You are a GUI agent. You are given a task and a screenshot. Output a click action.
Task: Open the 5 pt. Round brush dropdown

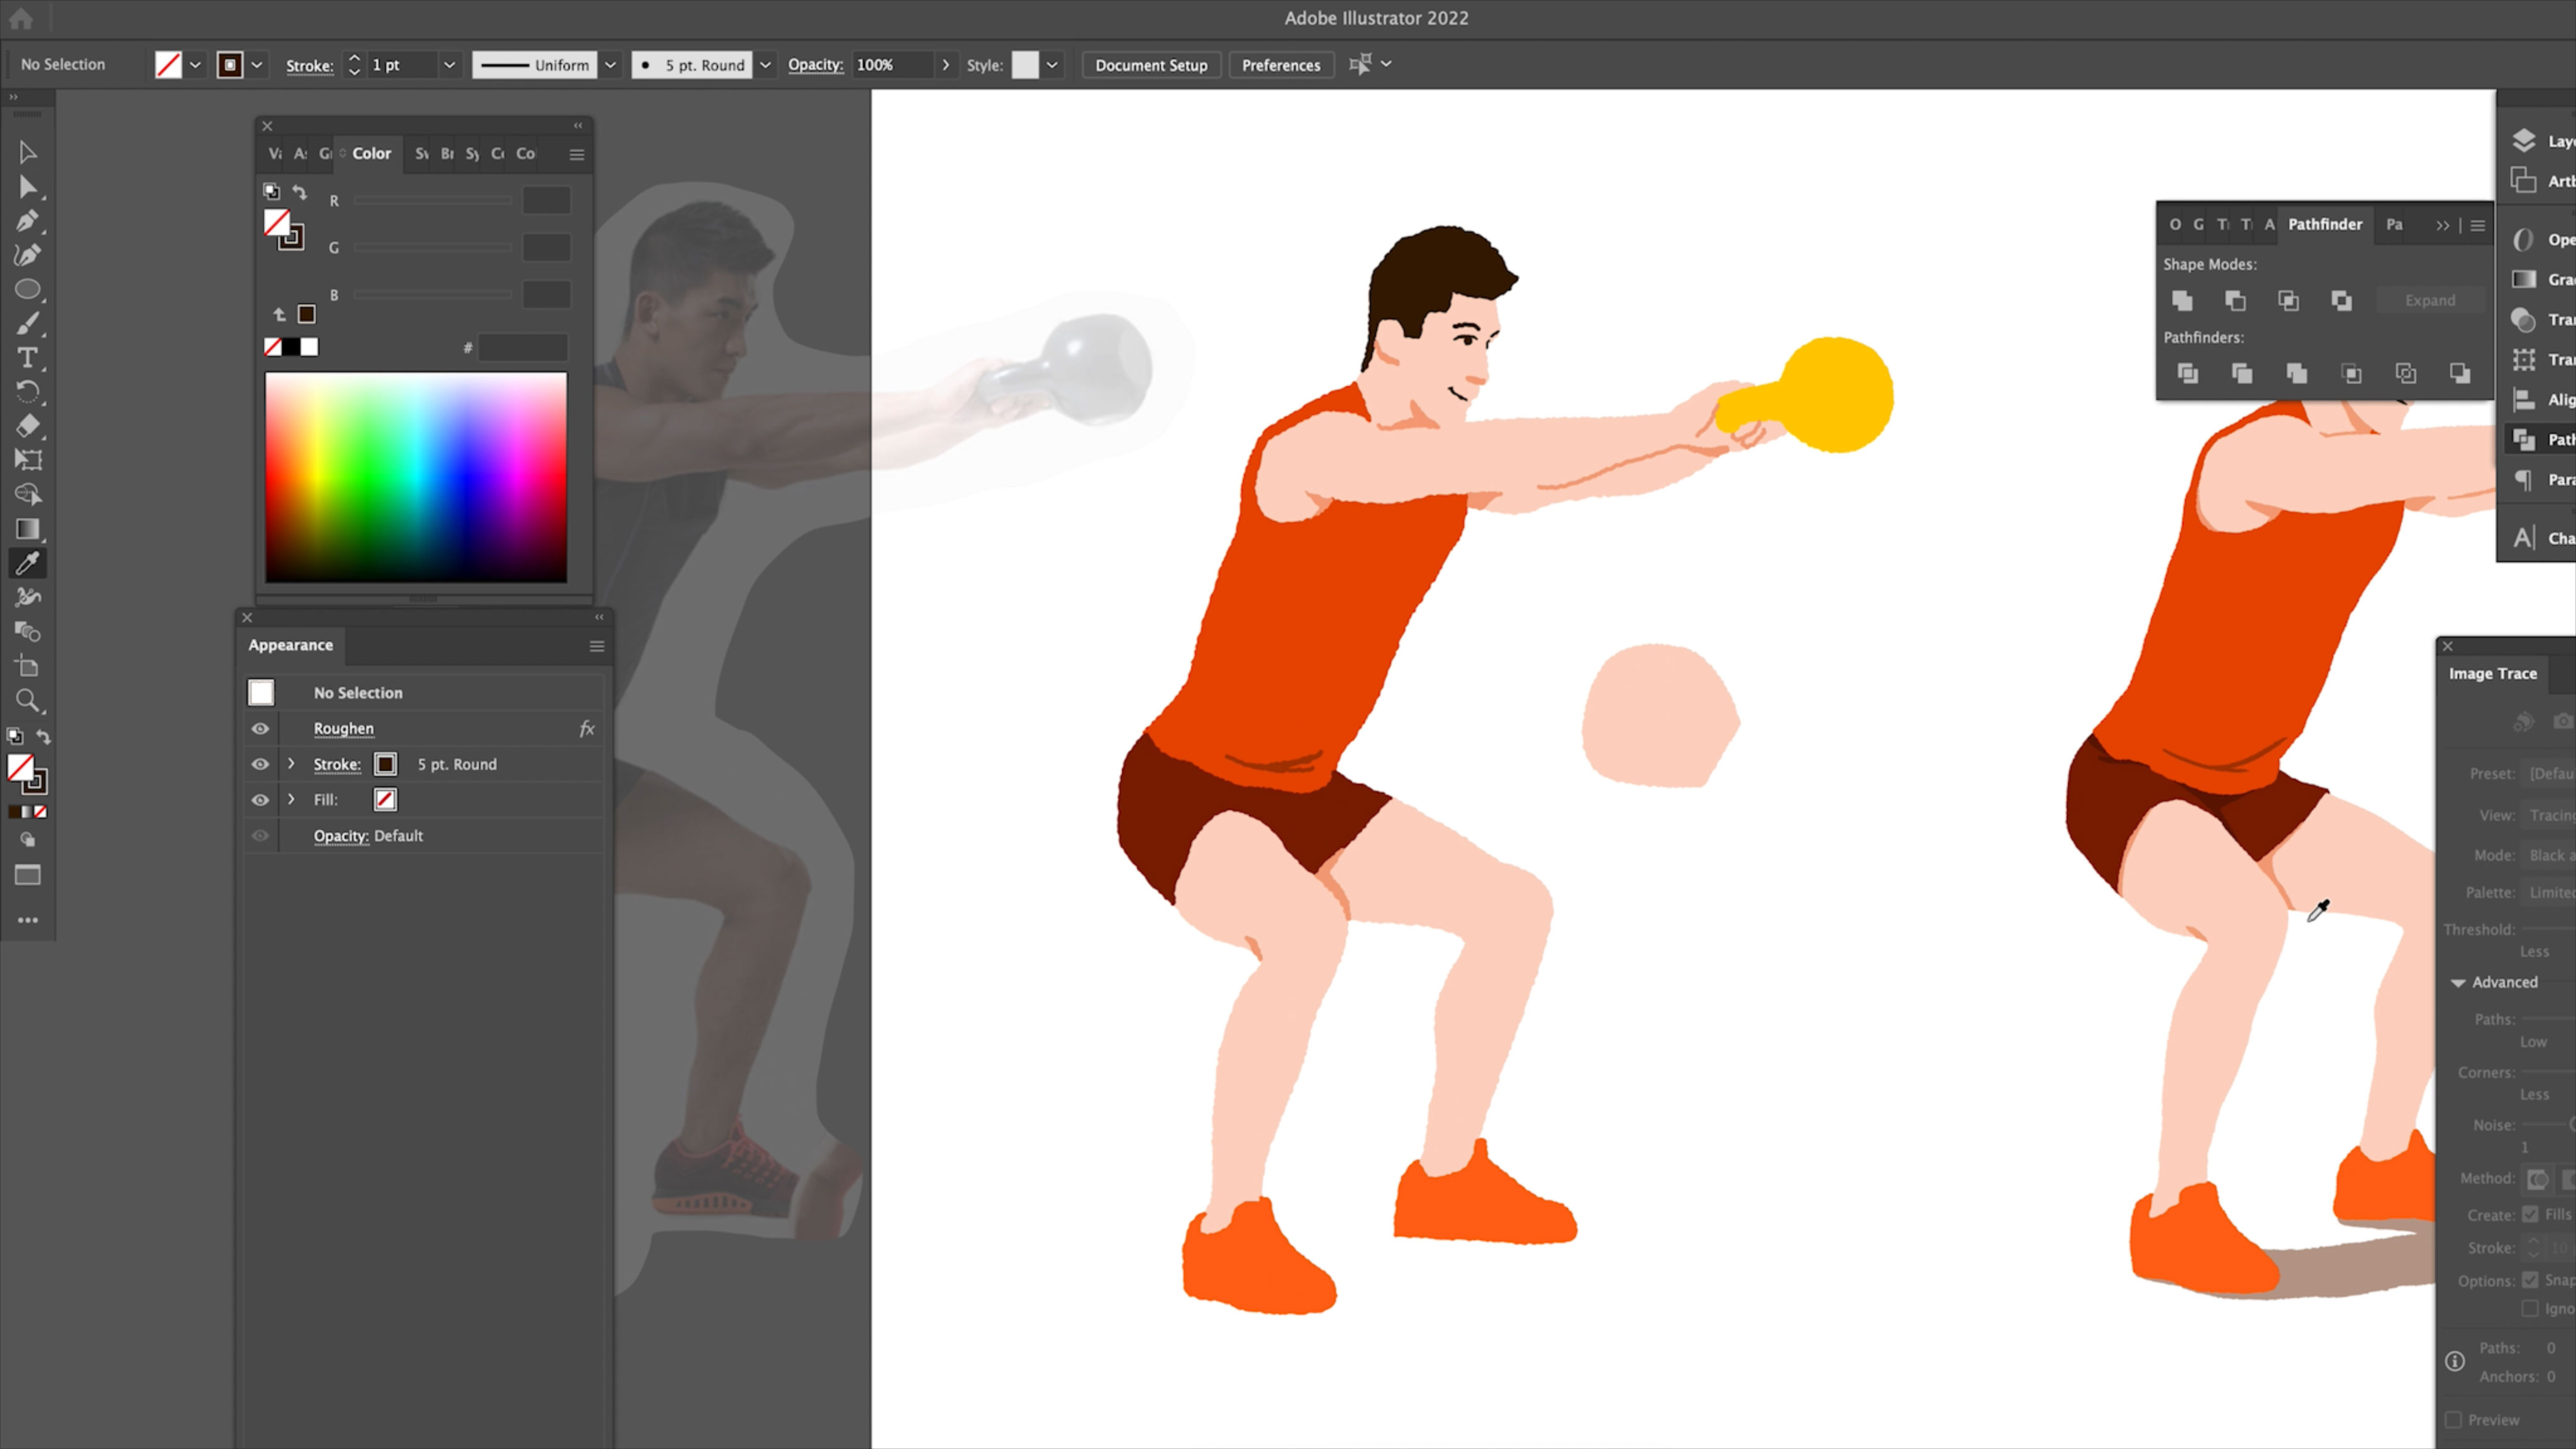[765, 65]
